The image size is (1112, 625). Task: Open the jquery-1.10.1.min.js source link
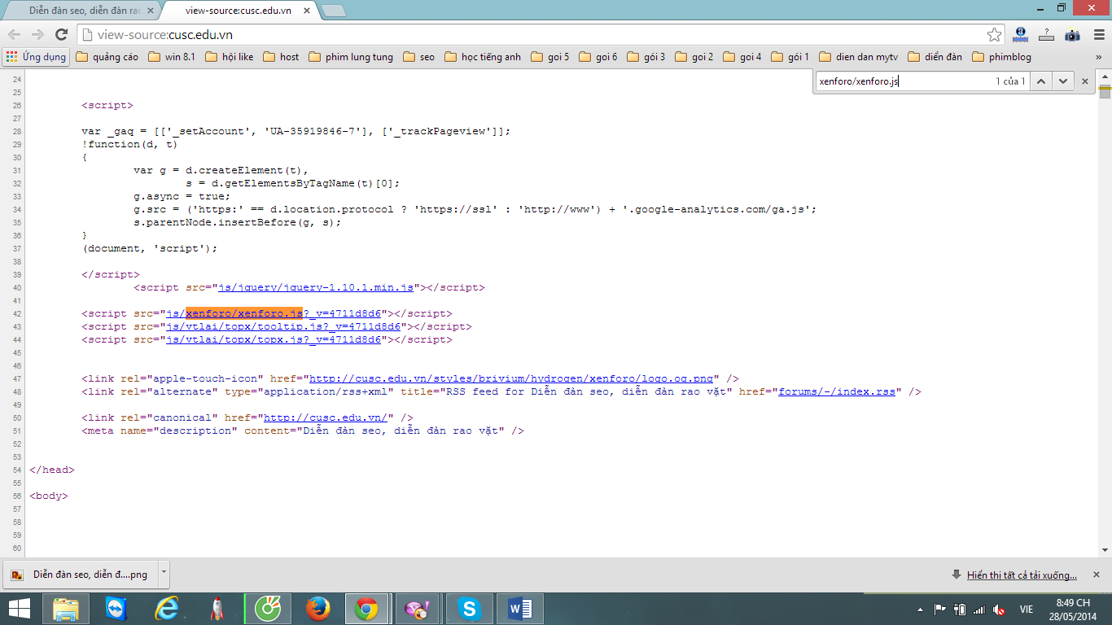click(x=317, y=287)
